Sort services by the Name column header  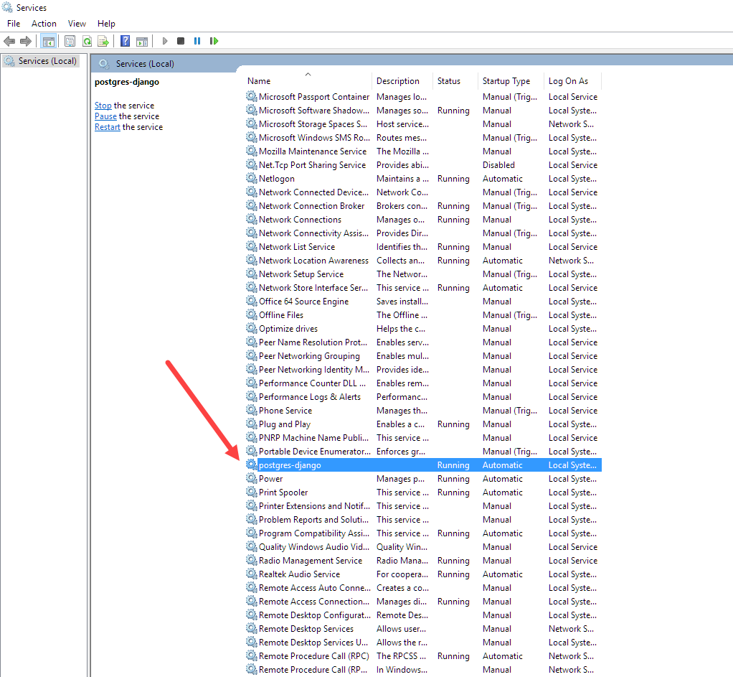[259, 81]
